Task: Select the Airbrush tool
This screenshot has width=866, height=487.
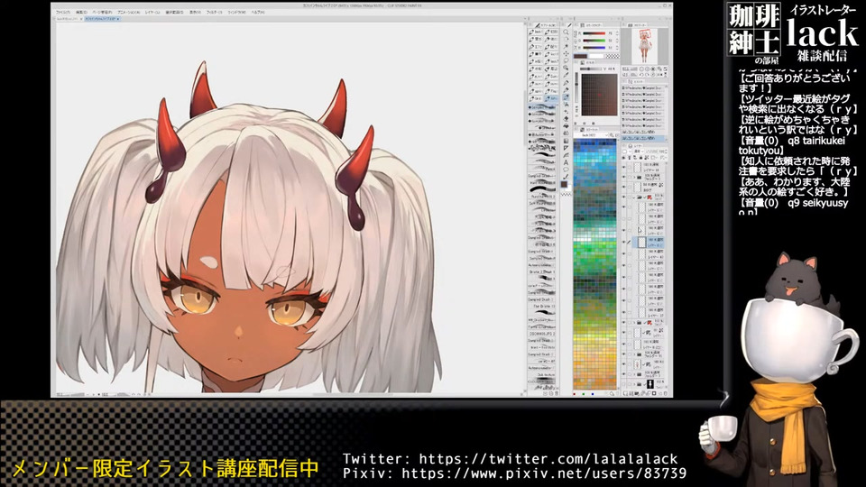Action: (x=566, y=104)
